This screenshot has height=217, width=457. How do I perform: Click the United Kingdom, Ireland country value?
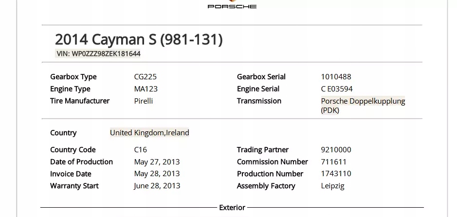[149, 133]
